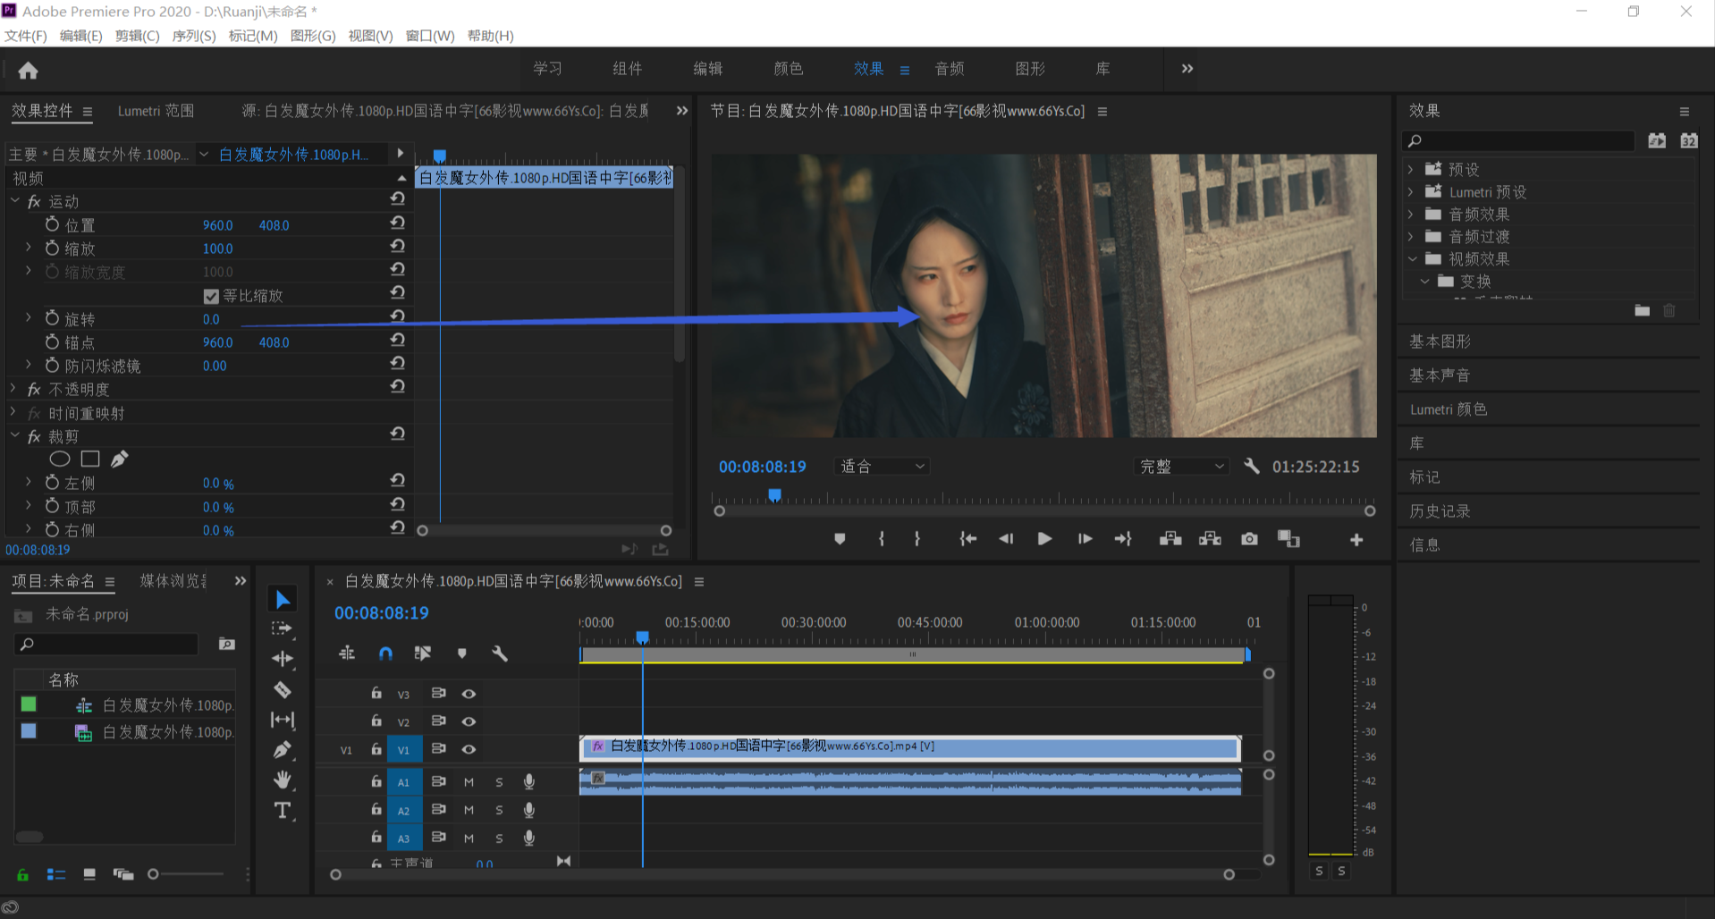This screenshot has width=1715, height=919.
Task: Open the 基本图形 panel
Action: click(1440, 341)
